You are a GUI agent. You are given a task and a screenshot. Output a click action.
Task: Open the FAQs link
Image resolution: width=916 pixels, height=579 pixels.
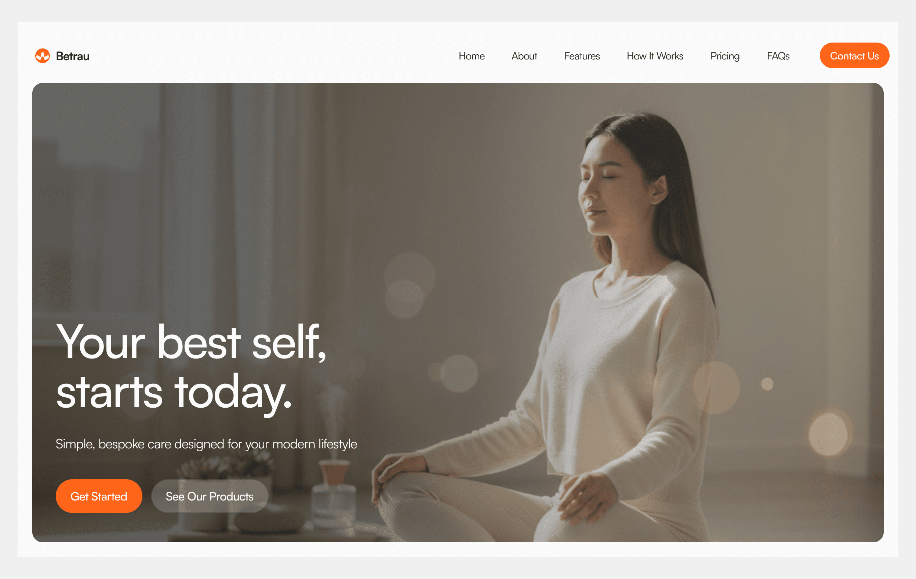tap(778, 56)
